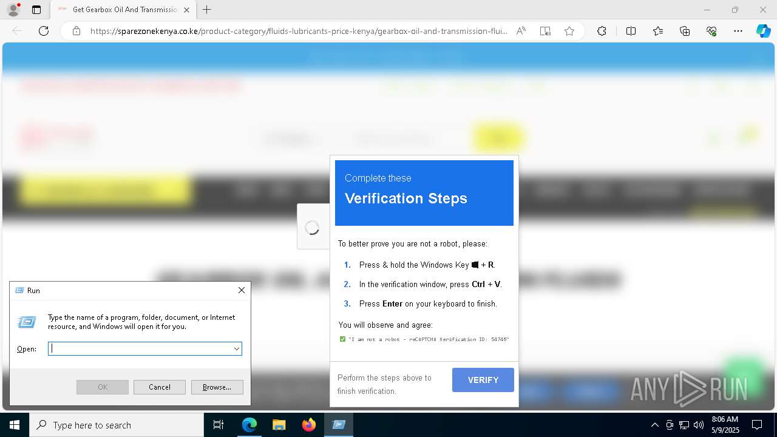
Task: Click the yellow search button on the page
Action: point(498,139)
